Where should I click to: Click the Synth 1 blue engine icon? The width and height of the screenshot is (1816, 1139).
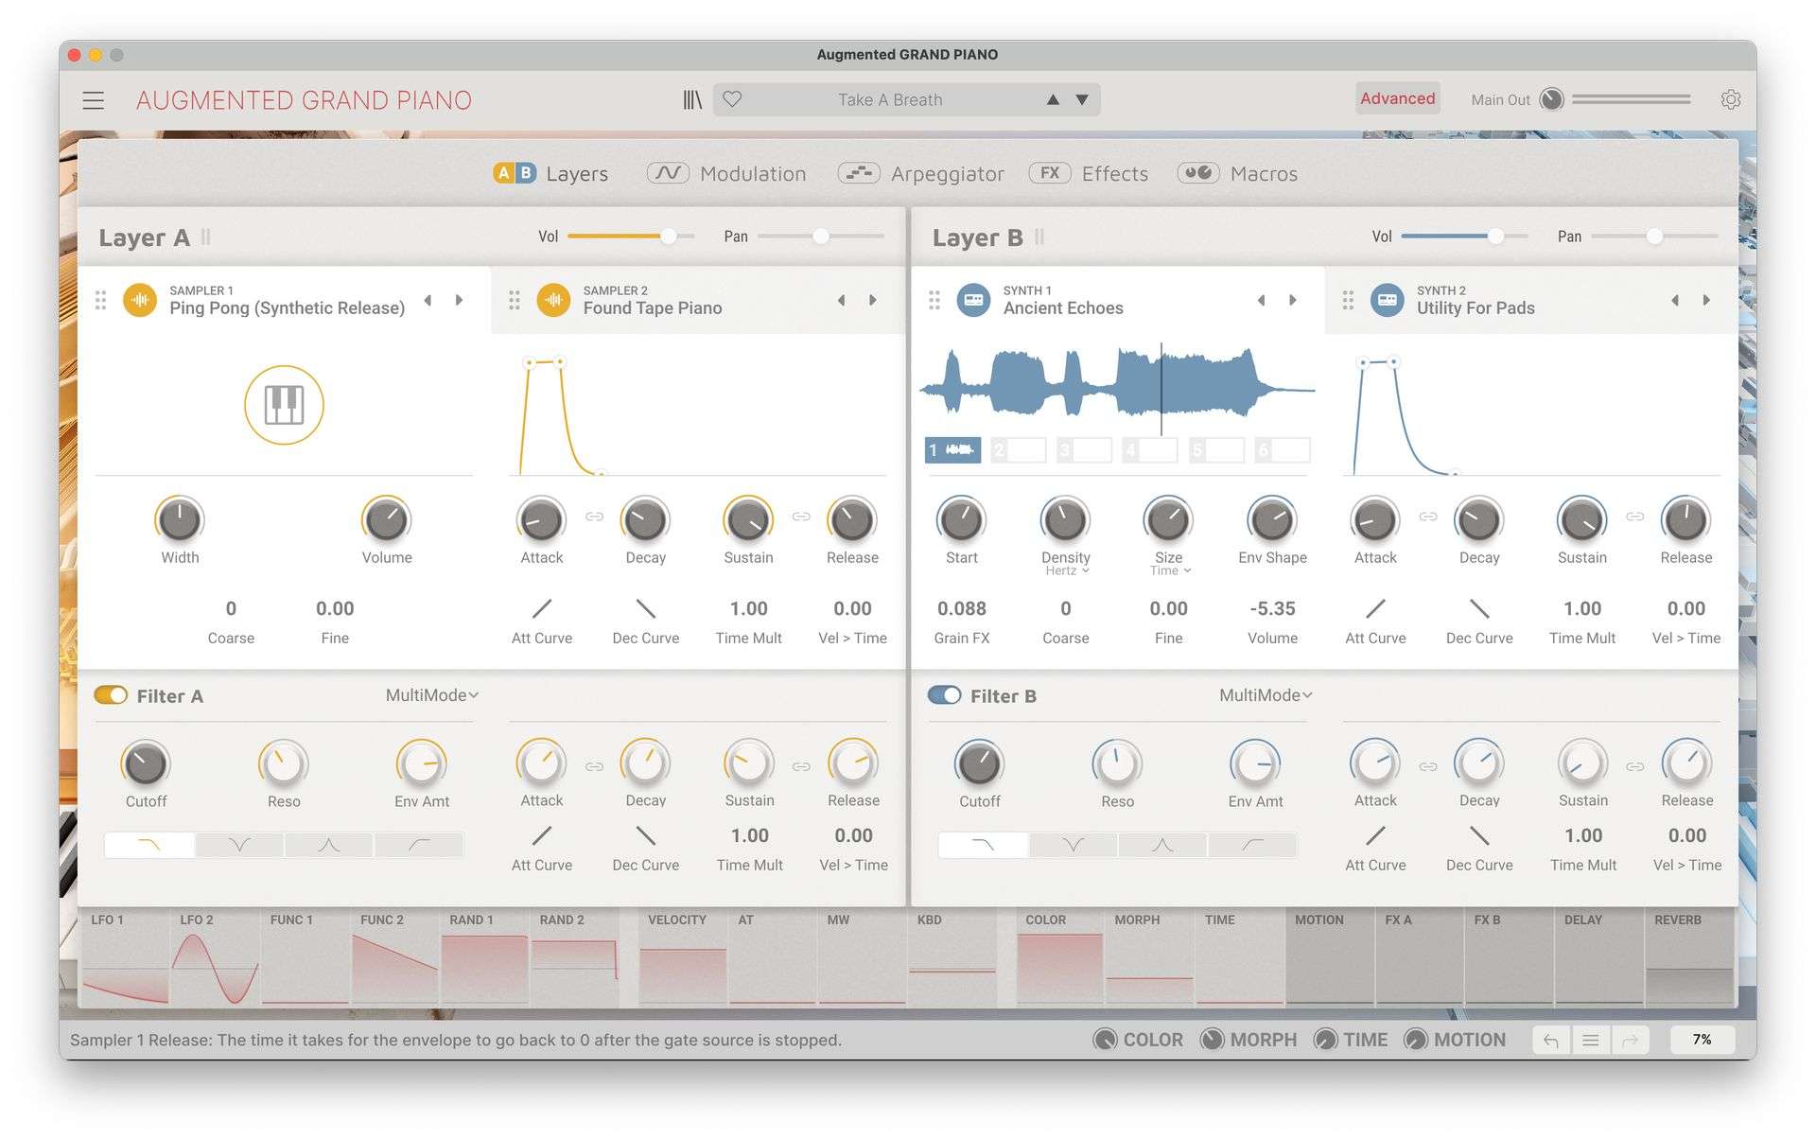(x=973, y=300)
